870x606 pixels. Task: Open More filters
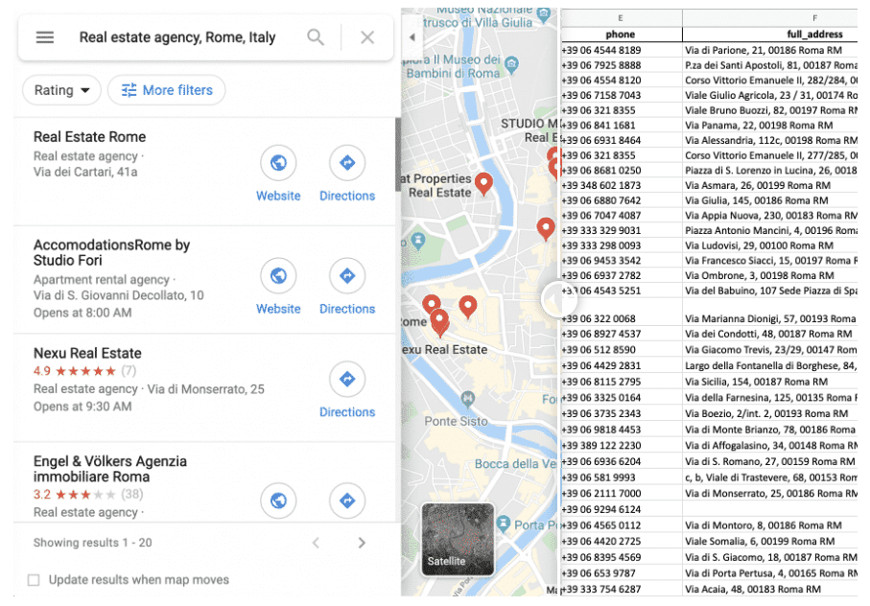(x=167, y=90)
